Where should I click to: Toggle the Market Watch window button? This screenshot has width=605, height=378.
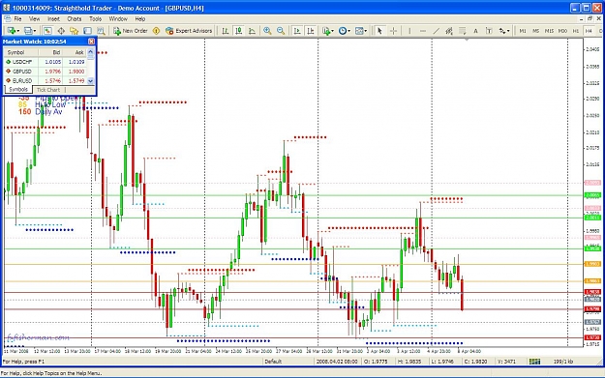47,31
